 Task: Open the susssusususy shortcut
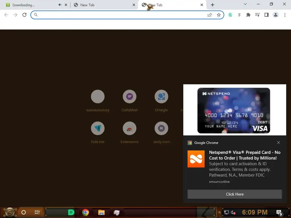click(x=98, y=101)
